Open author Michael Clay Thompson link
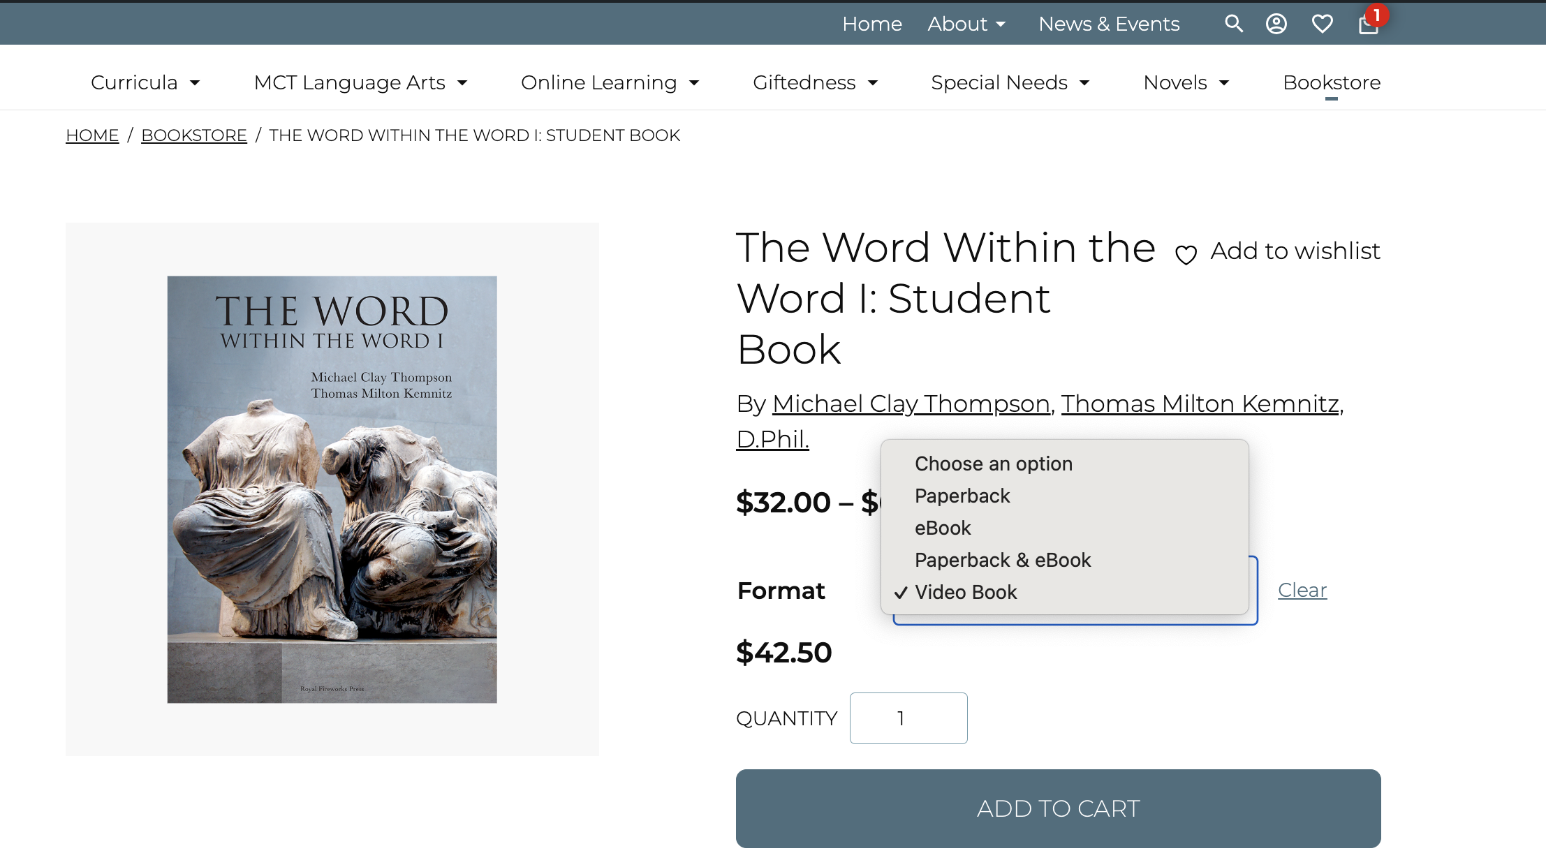 pyautogui.click(x=911, y=403)
